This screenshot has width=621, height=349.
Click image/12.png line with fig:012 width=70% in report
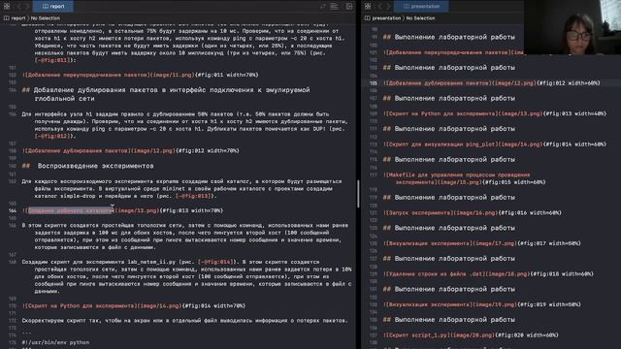[131, 151]
